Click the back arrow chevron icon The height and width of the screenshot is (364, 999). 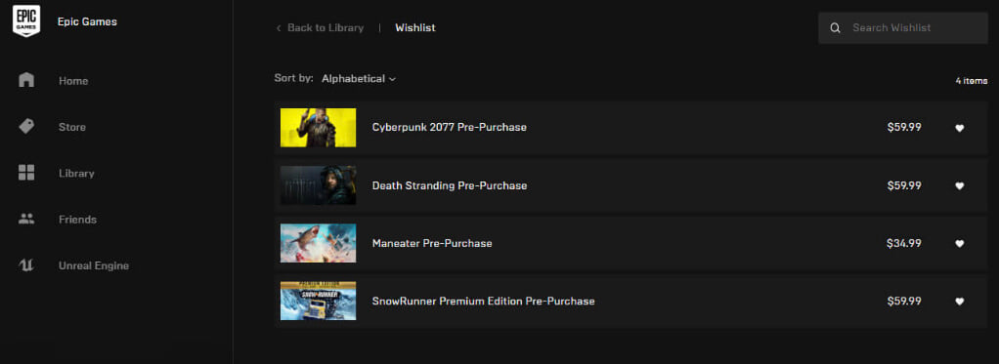coord(279,28)
